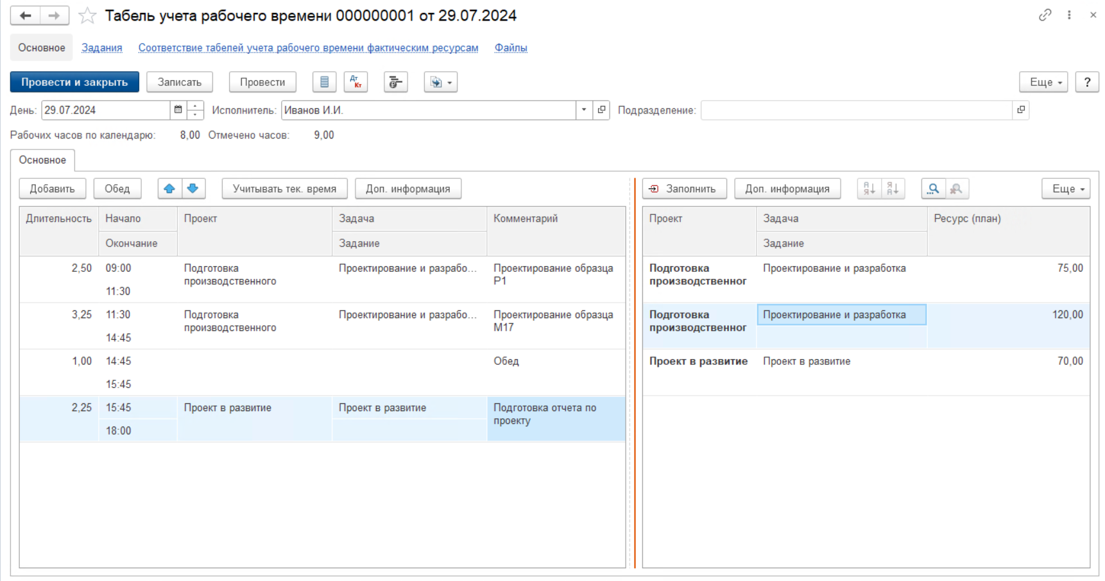Click the Обед button
The image size is (1105, 581).
tap(117, 189)
